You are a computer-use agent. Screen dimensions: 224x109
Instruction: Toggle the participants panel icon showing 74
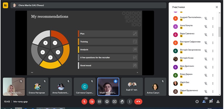coord(204,102)
